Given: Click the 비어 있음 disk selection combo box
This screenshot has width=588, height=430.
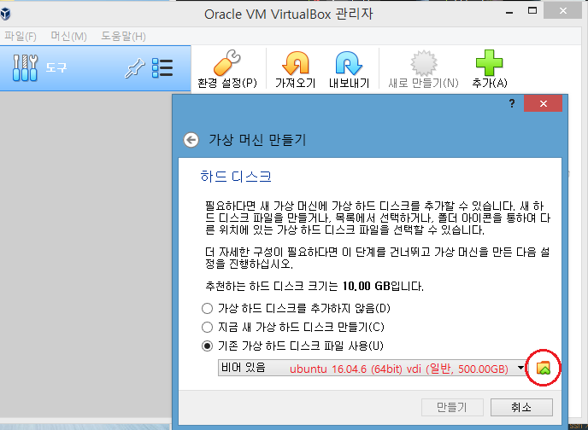Looking at the screenshot, I should coord(372,368).
